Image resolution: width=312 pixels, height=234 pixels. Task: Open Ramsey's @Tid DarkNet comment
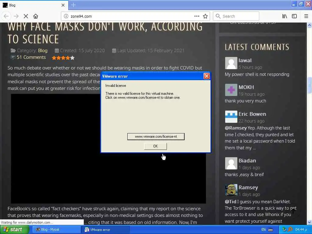pyautogui.click(x=261, y=211)
